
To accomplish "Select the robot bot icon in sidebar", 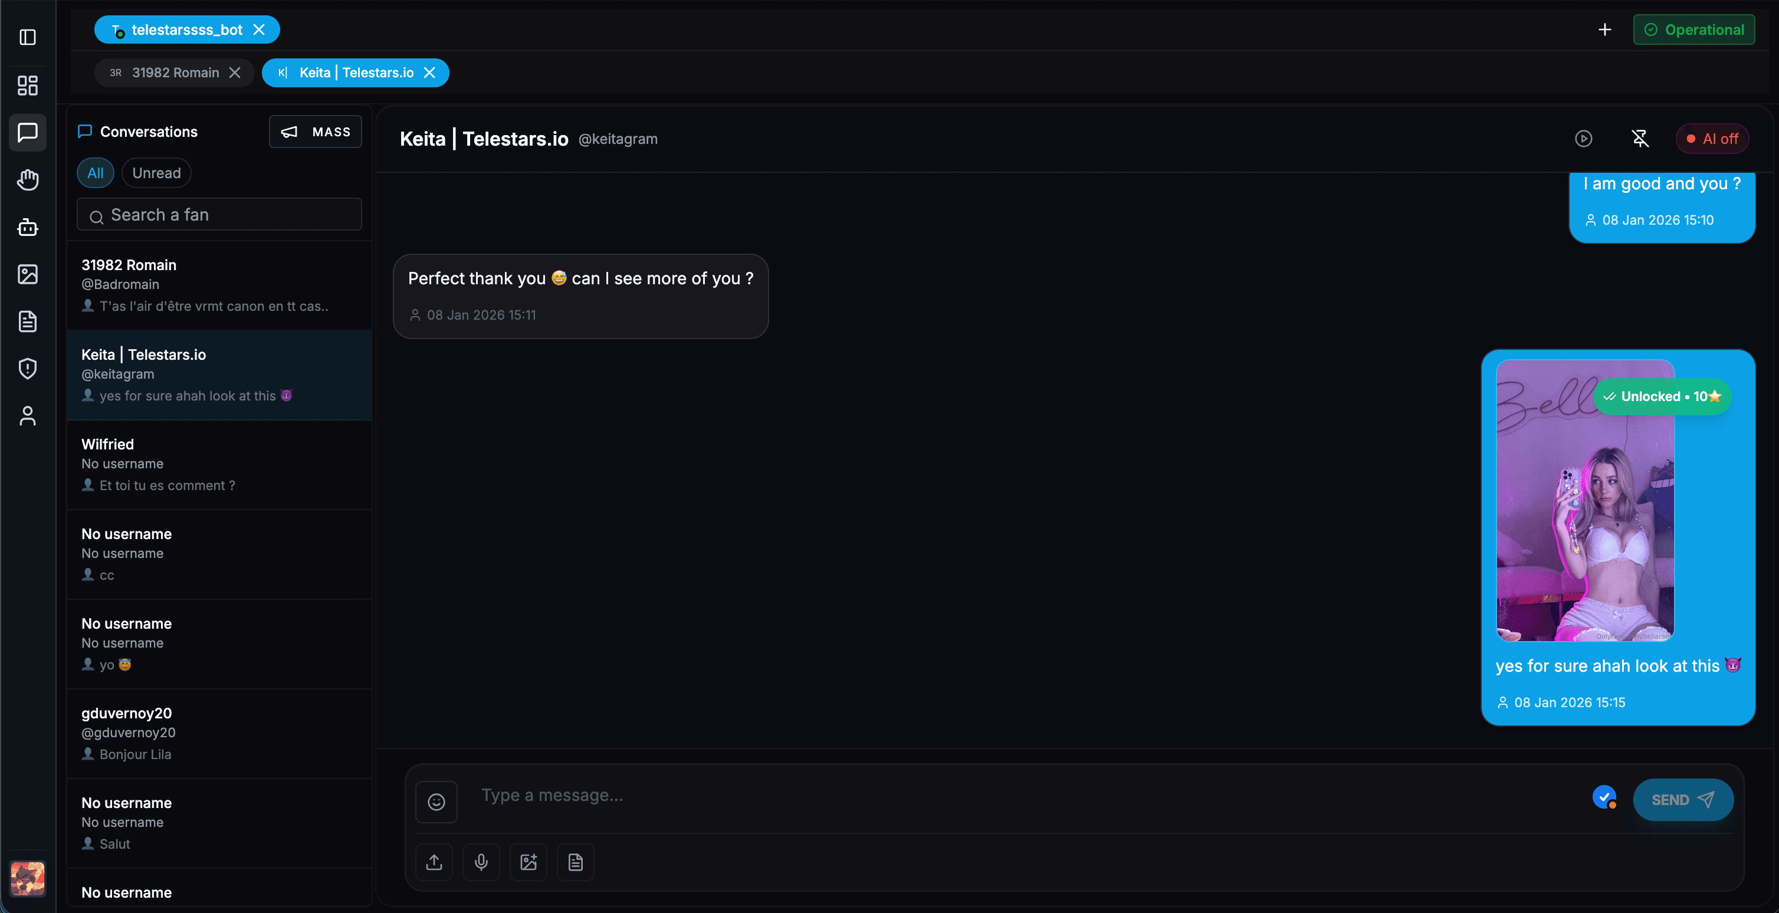I will click(x=27, y=227).
